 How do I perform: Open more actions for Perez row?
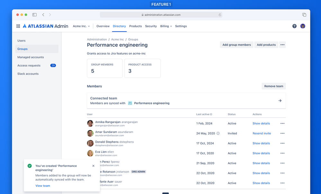(x=282, y=163)
